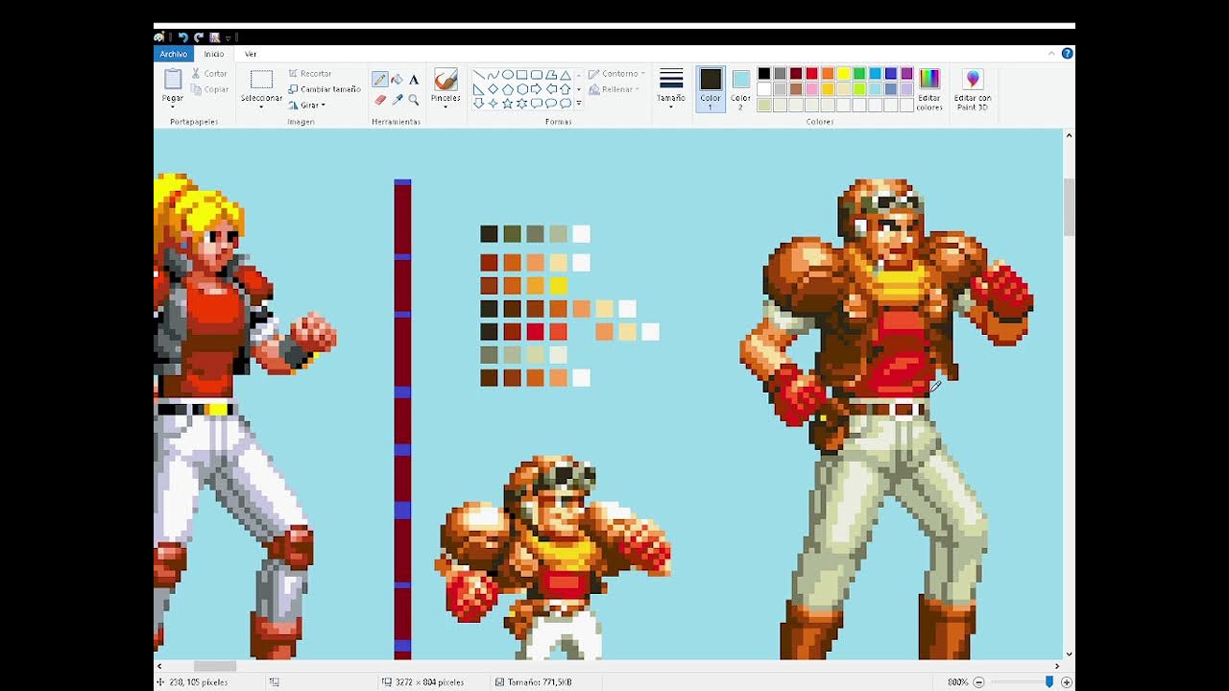The height and width of the screenshot is (691, 1229).
Task: Select the Pencil tool
Action: pyautogui.click(x=380, y=80)
